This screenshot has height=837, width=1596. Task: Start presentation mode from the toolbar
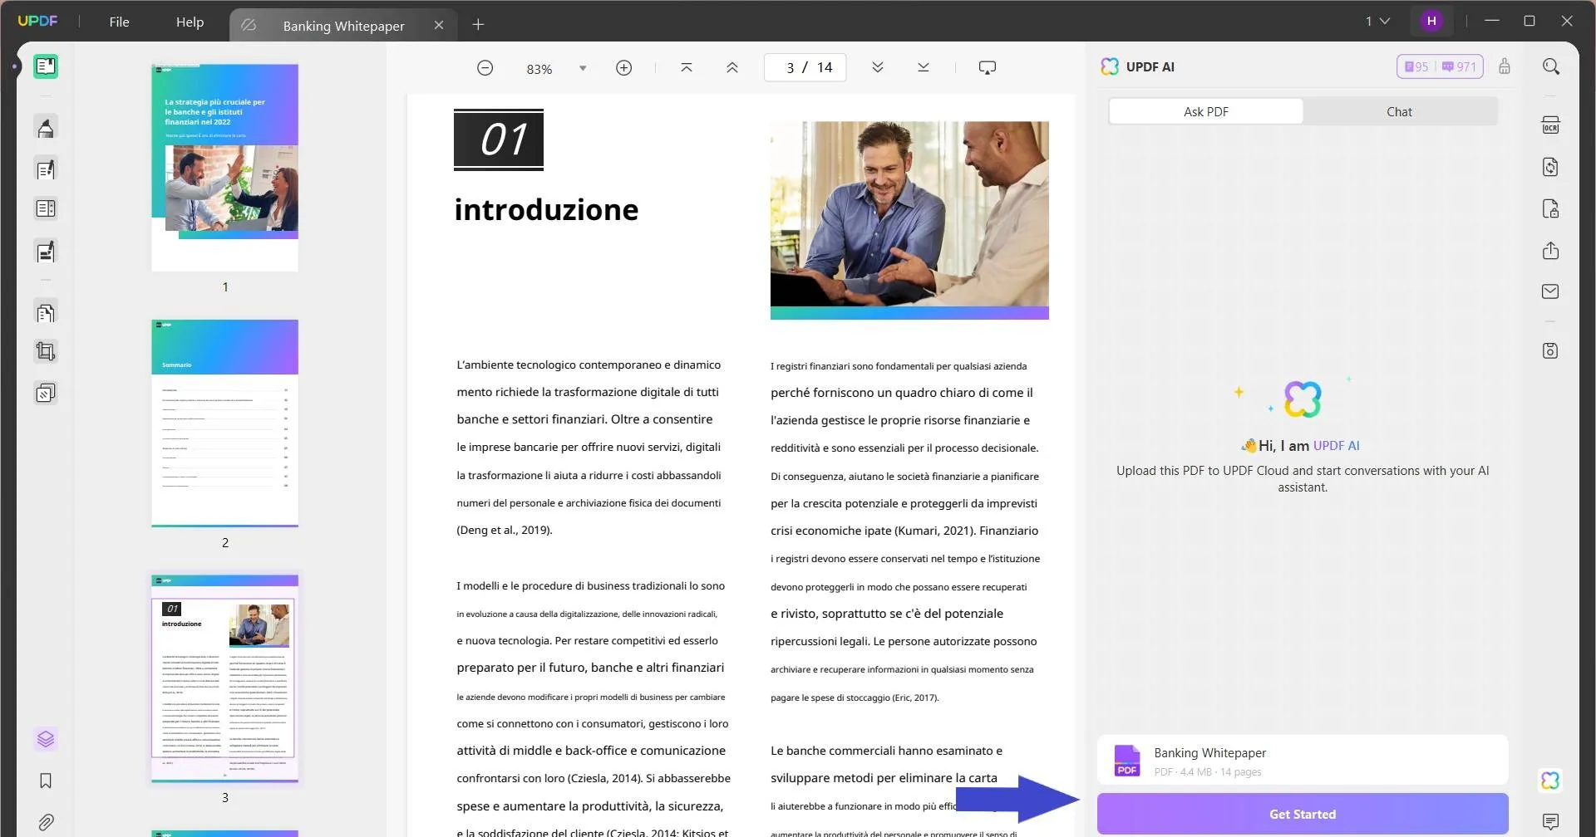pos(987,66)
